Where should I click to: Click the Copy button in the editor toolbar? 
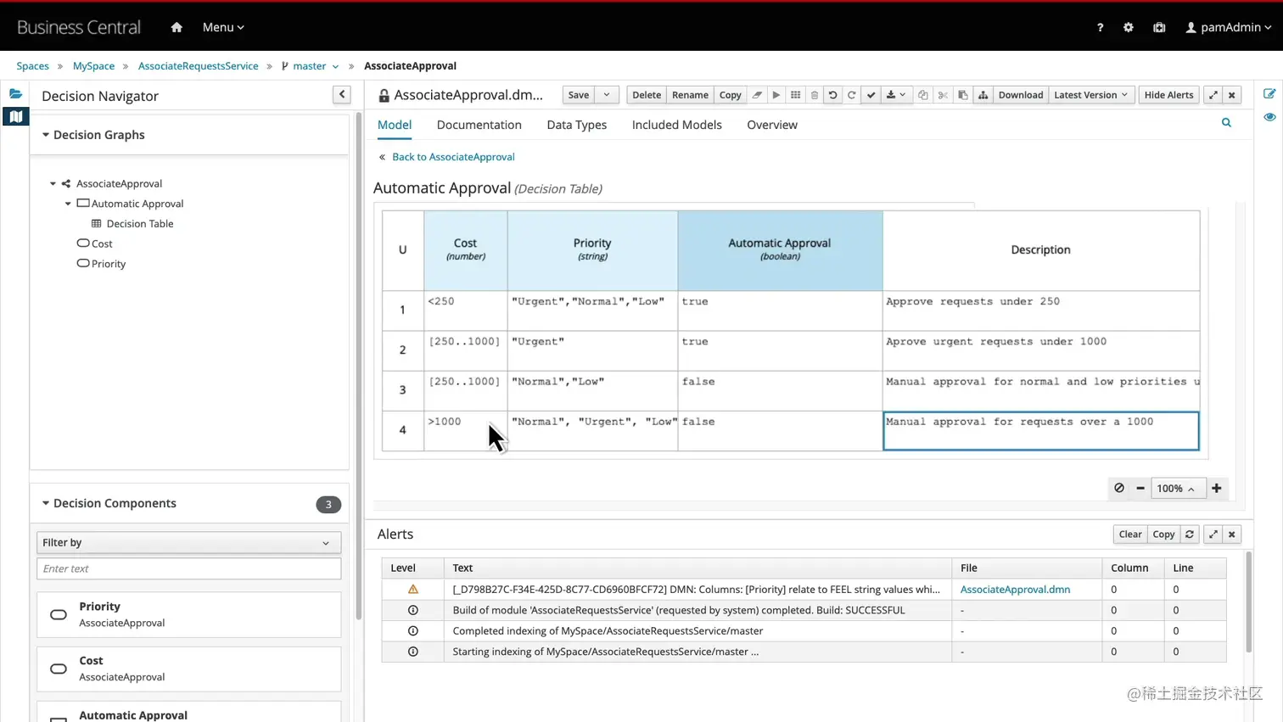[x=731, y=95]
